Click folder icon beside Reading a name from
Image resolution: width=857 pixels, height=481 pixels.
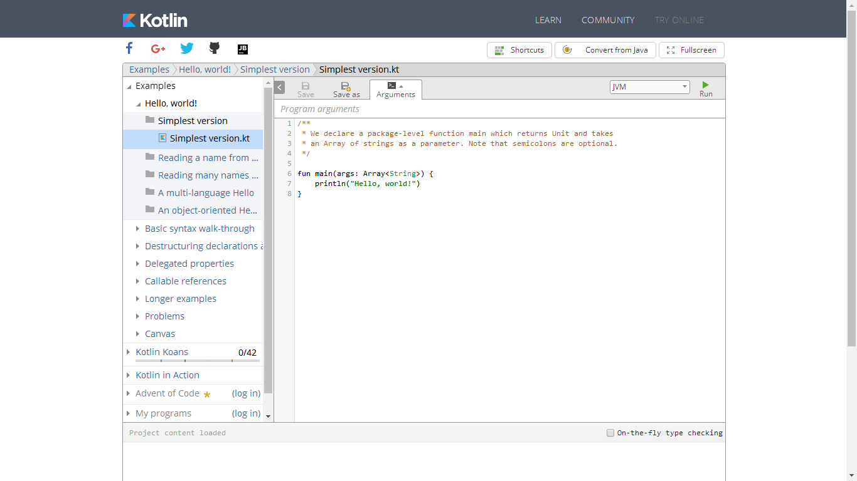click(150, 157)
